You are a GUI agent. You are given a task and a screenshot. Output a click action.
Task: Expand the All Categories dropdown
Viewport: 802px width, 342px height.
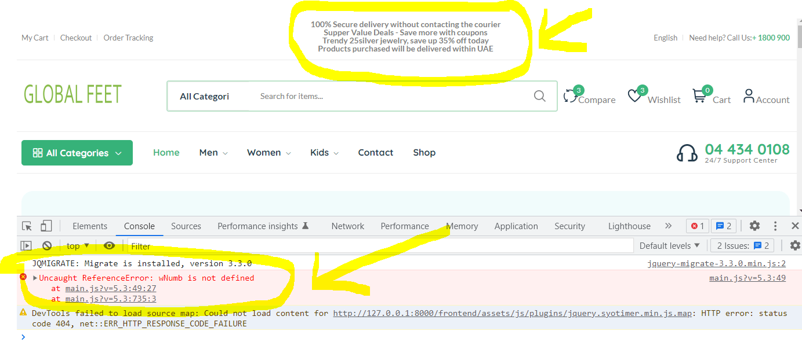click(77, 152)
